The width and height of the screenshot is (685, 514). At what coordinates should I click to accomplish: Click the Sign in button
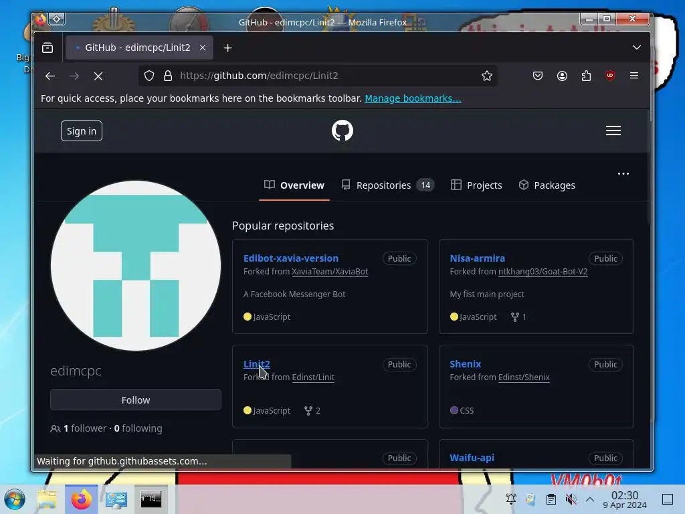[82, 131]
